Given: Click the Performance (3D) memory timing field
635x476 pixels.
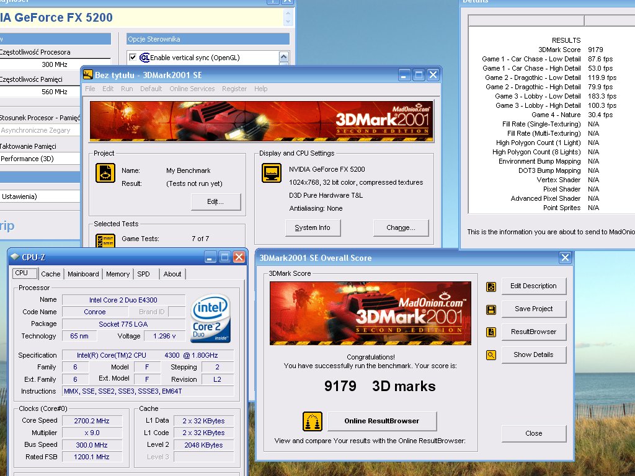Looking at the screenshot, I should [40, 159].
